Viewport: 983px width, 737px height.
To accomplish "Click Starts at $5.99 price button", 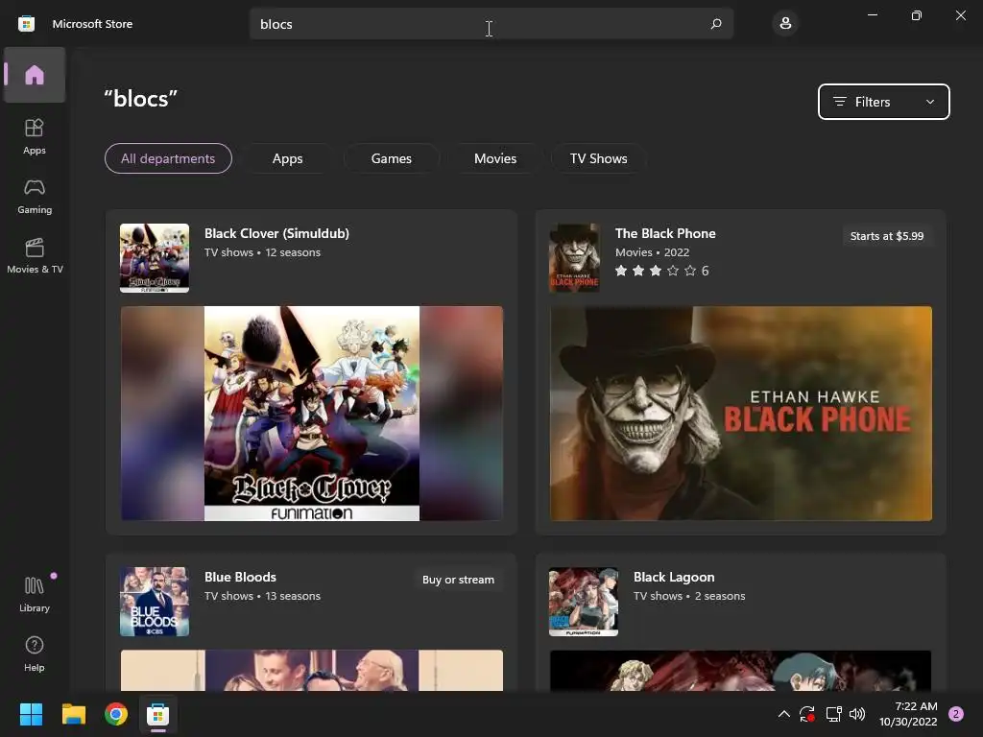I will point(886,236).
